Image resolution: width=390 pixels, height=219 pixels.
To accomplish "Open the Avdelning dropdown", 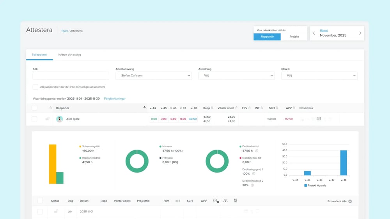I will [x=236, y=76].
